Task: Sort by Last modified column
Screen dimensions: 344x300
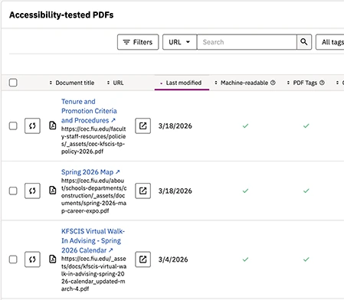Action: coord(182,83)
